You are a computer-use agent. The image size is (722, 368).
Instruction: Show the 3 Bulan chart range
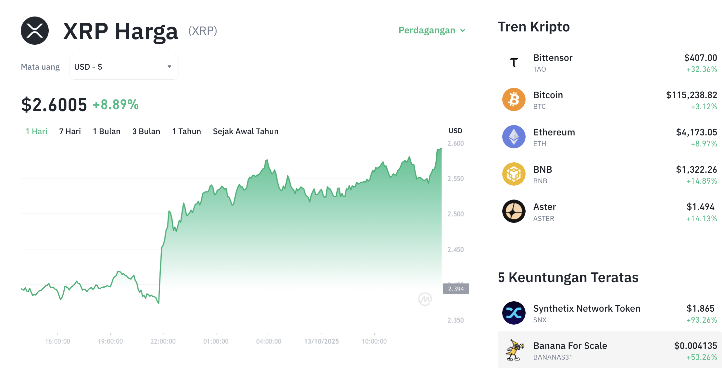(x=146, y=132)
